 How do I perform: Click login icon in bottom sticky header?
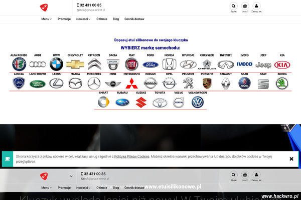(x=256, y=174)
